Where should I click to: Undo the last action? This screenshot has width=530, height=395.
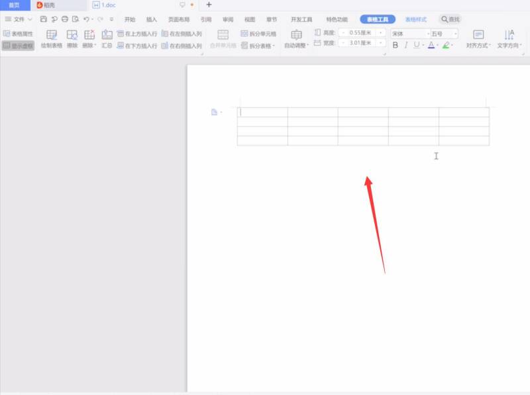(87, 19)
